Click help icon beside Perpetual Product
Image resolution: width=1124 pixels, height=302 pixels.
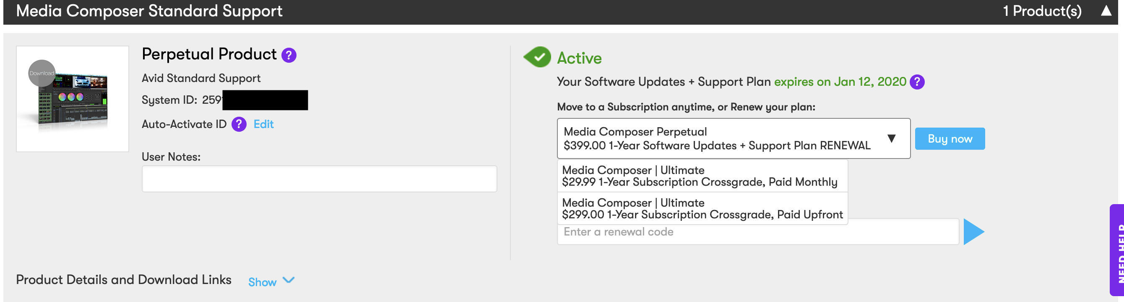tap(289, 55)
